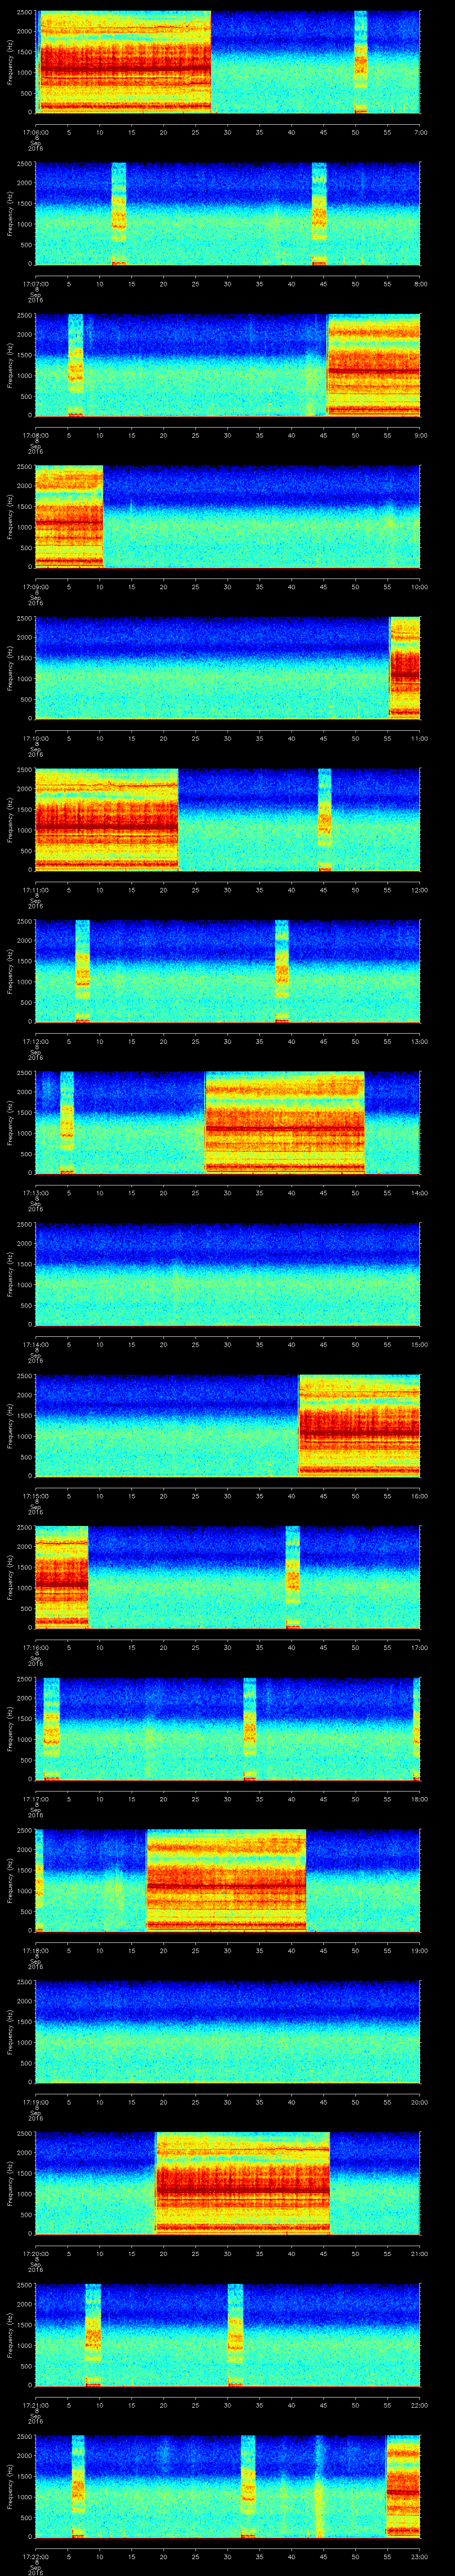The height and width of the screenshot is (2576, 455).
Task: Open the quiet 17:19 spectrogram panel
Action: pos(227,2030)
